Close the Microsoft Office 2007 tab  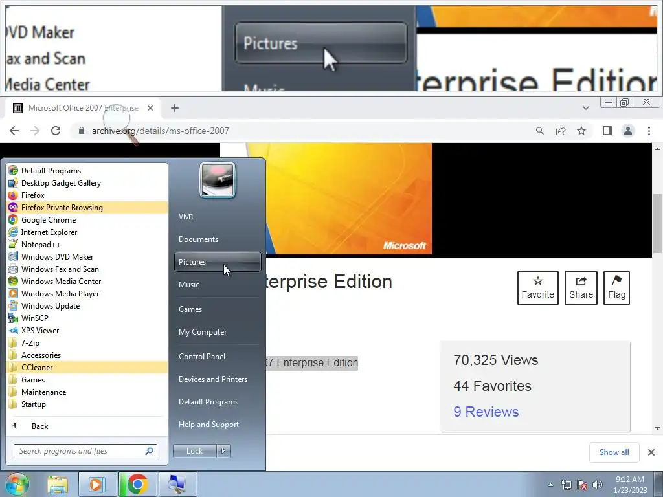click(150, 108)
